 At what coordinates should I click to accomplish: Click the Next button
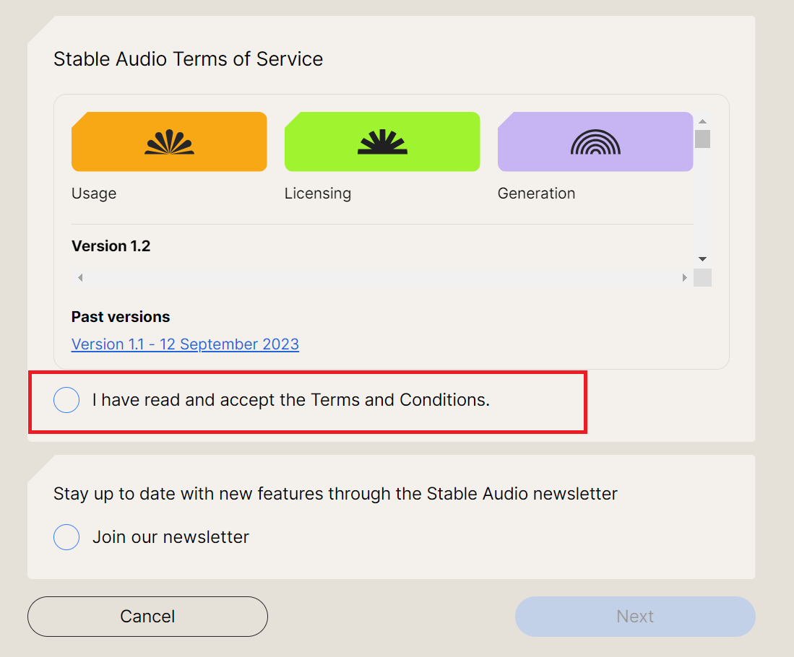click(635, 617)
